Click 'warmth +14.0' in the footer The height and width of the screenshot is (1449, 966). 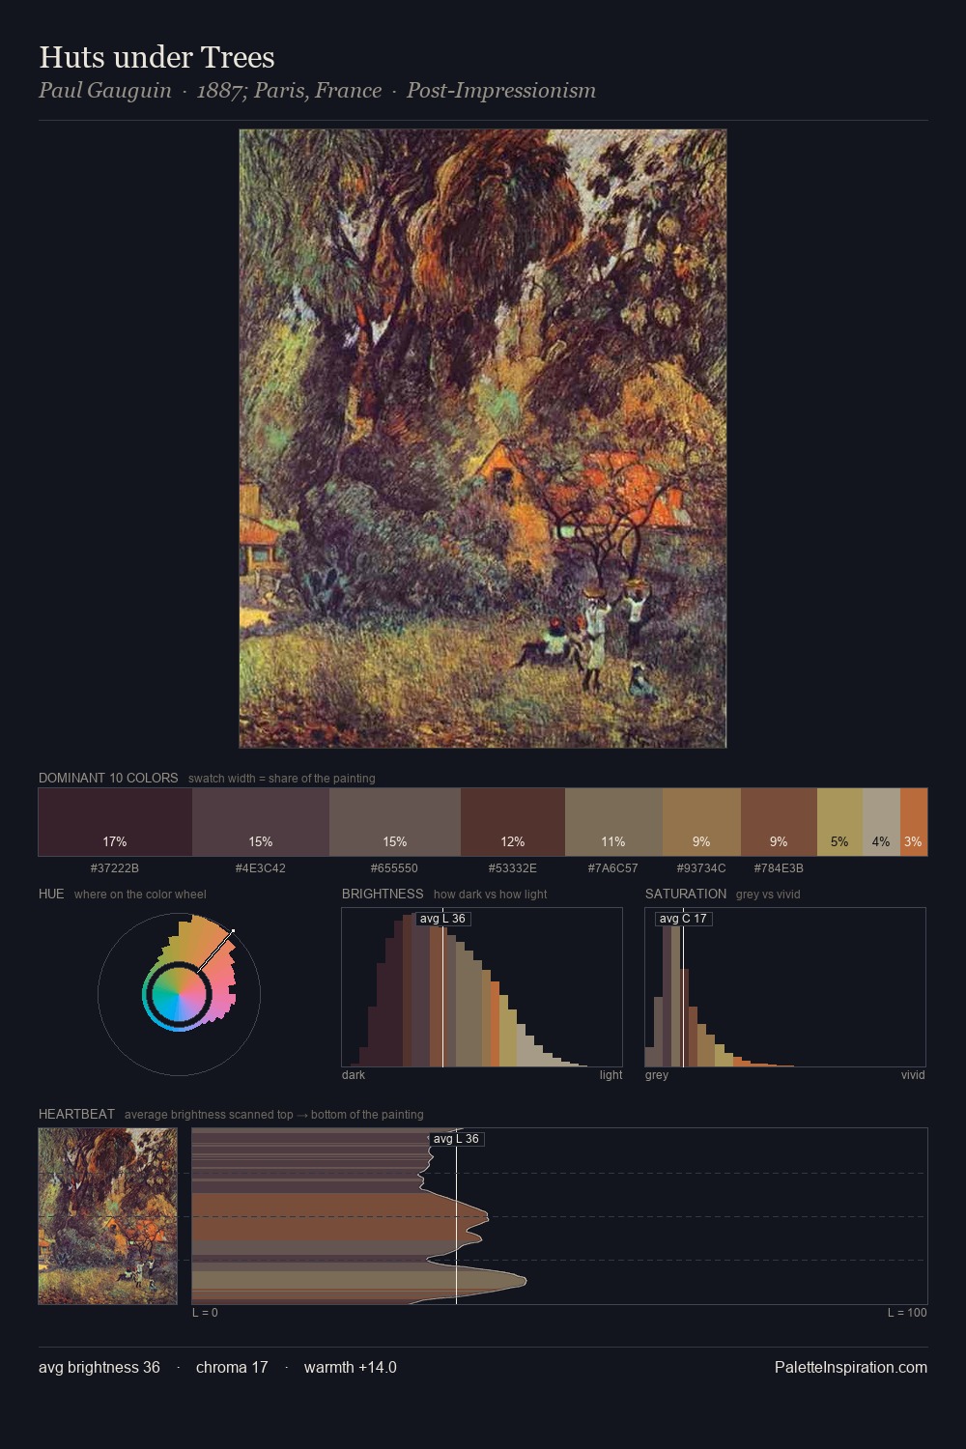point(351,1367)
